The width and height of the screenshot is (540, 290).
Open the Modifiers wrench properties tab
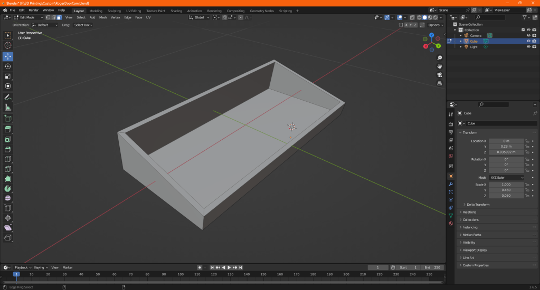[450, 184]
